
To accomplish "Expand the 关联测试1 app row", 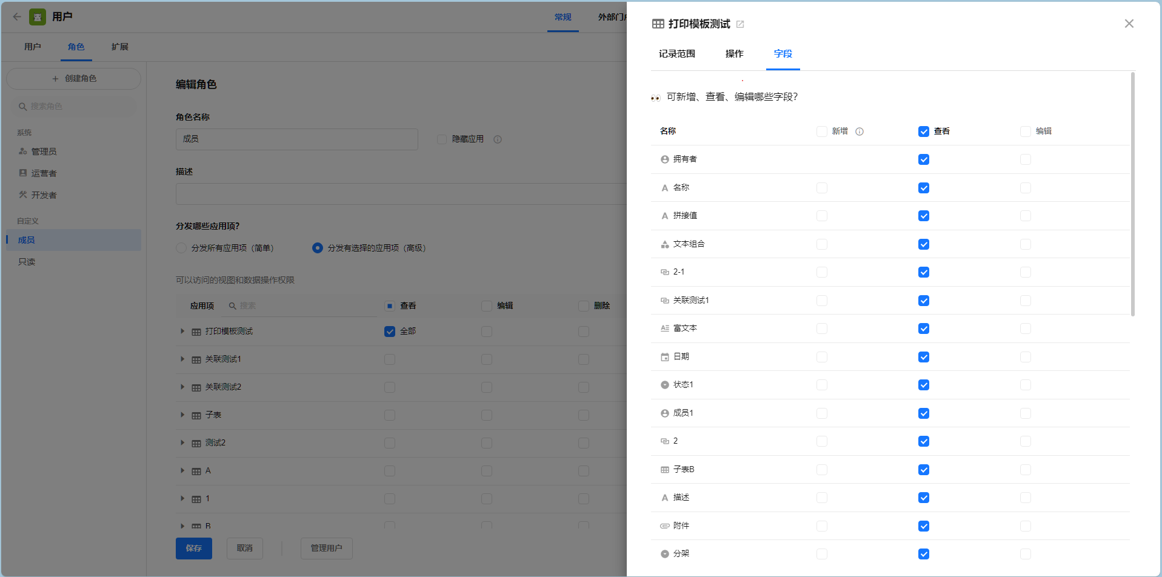I will tap(182, 359).
